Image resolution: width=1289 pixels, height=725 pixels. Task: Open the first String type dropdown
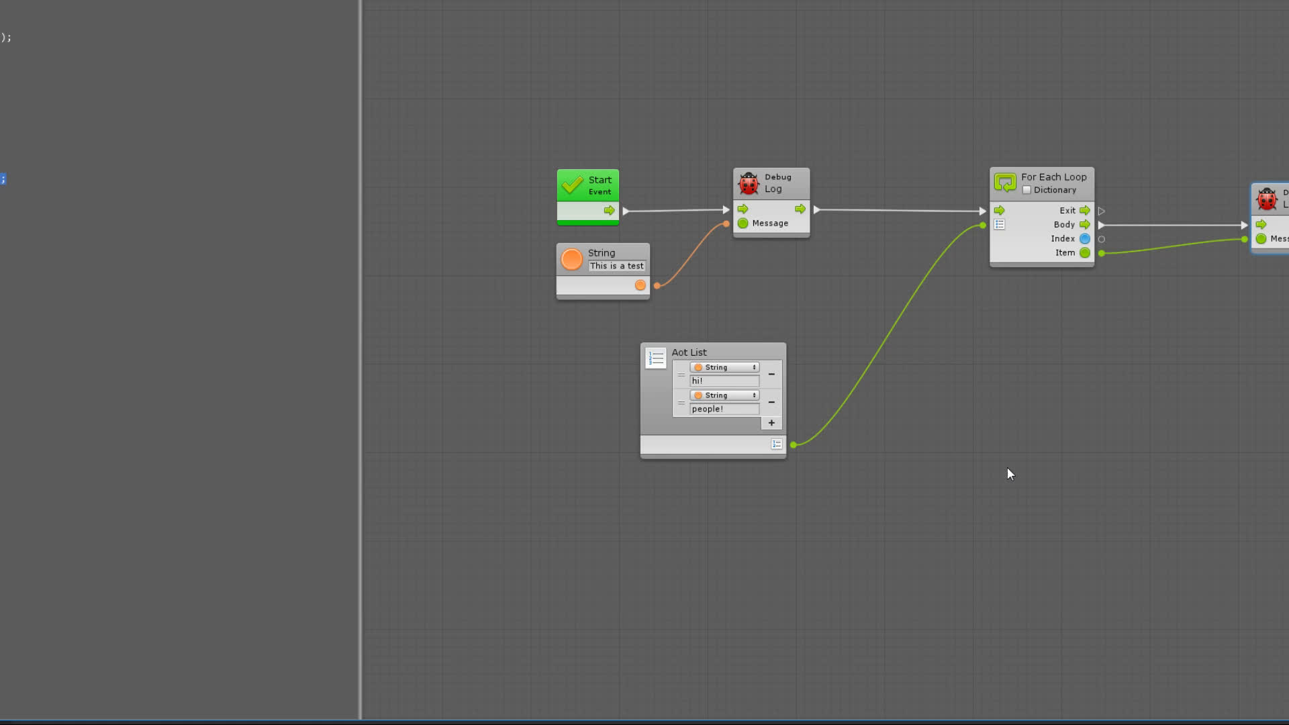(724, 367)
